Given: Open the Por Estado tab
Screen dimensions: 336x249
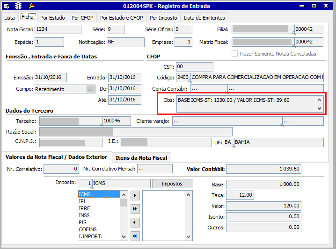Looking at the screenshot, I should [52, 18].
